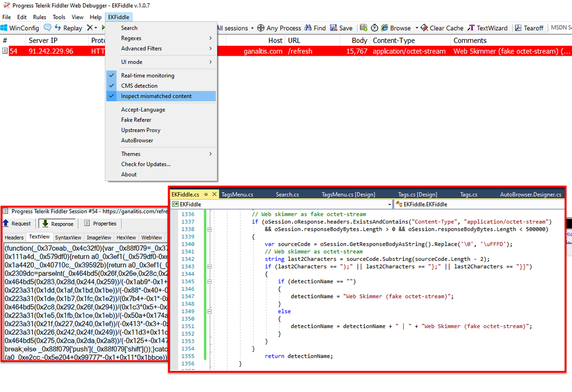Open the File menu
Image resolution: width=572 pixels, height=392 pixels.
coord(7,17)
